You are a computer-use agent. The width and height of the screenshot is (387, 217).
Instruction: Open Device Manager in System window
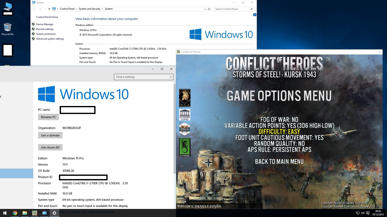pyautogui.click(x=45, y=24)
